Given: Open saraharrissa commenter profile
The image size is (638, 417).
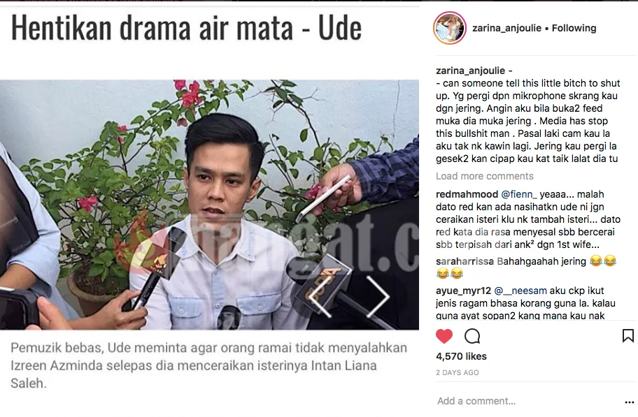Looking at the screenshot, I should click(x=465, y=261).
